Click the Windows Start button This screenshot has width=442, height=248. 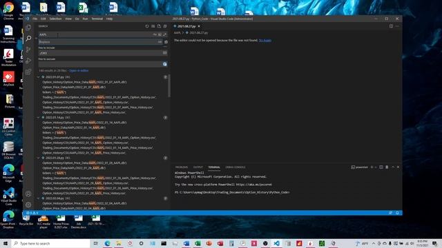pyautogui.click(x=6, y=243)
